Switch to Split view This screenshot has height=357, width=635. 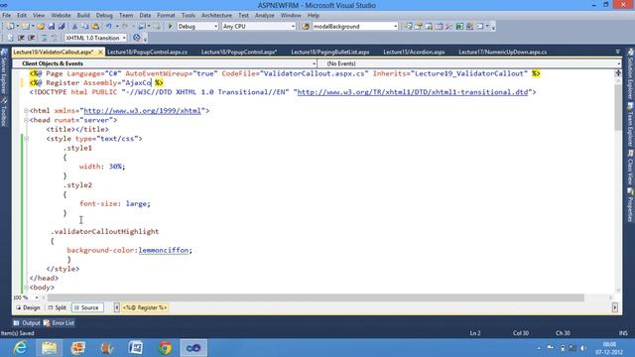[x=58, y=307]
